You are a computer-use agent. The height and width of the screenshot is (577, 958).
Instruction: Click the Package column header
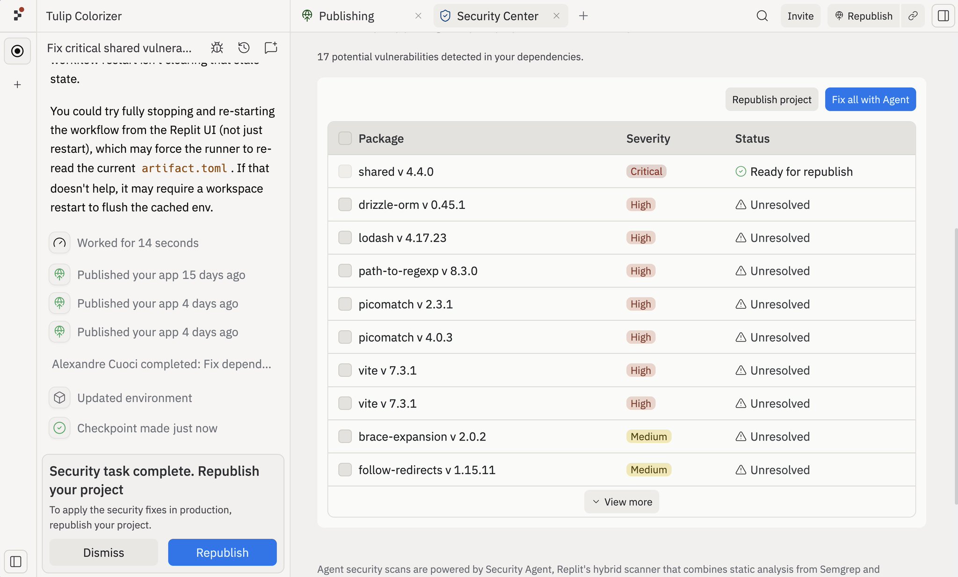[381, 138]
